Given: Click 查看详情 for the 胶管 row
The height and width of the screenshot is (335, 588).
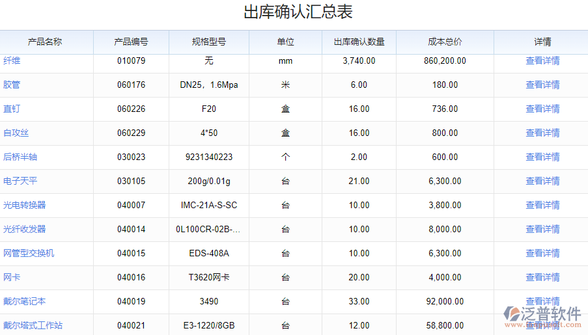Looking at the screenshot, I should pos(542,85).
